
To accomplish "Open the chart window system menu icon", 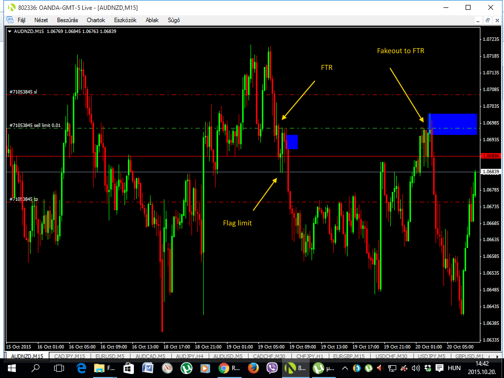I will click(x=10, y=20).
